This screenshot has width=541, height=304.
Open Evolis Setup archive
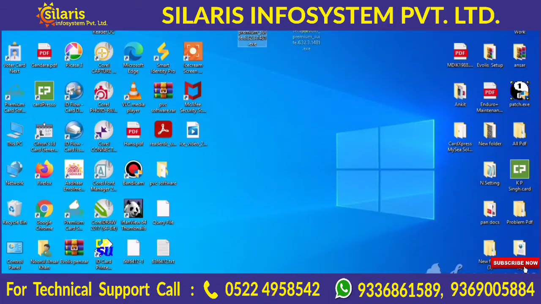490,55
